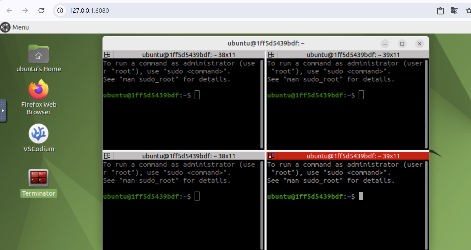The image size is (471, 250).
Task: Reload the browser page
Action: point(41,11)
